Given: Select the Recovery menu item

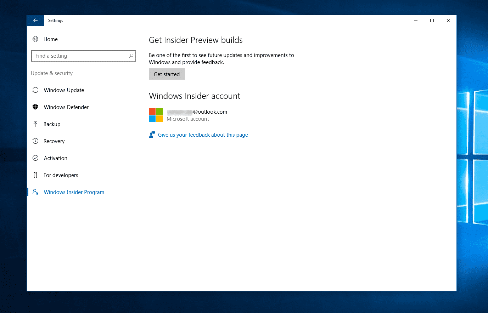Looking at the screenshot, I should (54, 141).
